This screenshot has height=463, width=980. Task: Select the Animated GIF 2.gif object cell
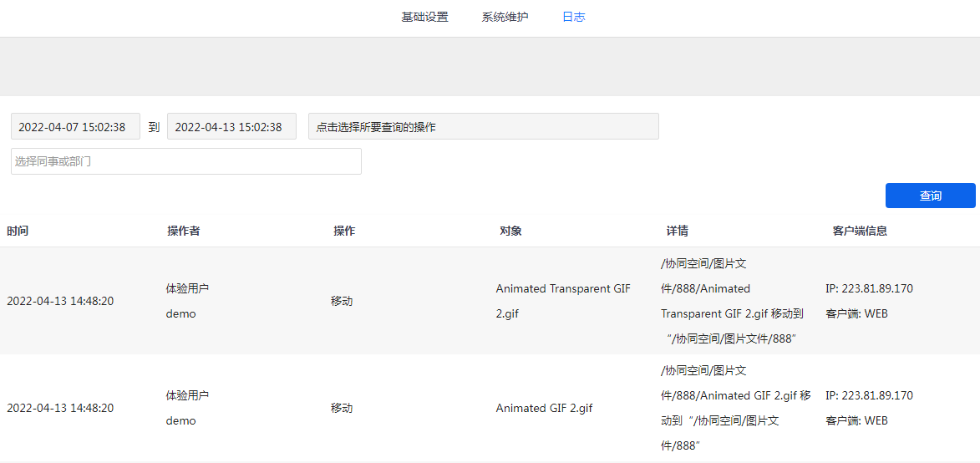pyautogui.click(x=544, y=409)
